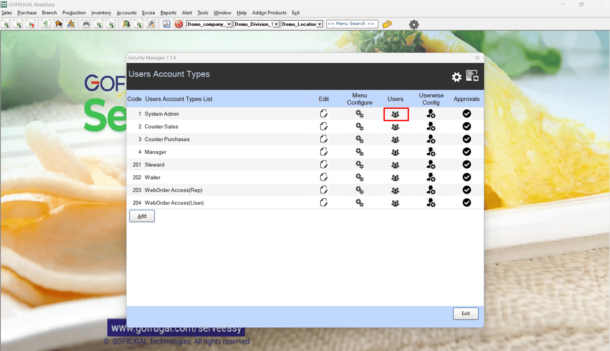Open the chart dashboard toolbar icon
Viewport: 610px width, 351px height.
pyautogui.click(x=167, y=24)
